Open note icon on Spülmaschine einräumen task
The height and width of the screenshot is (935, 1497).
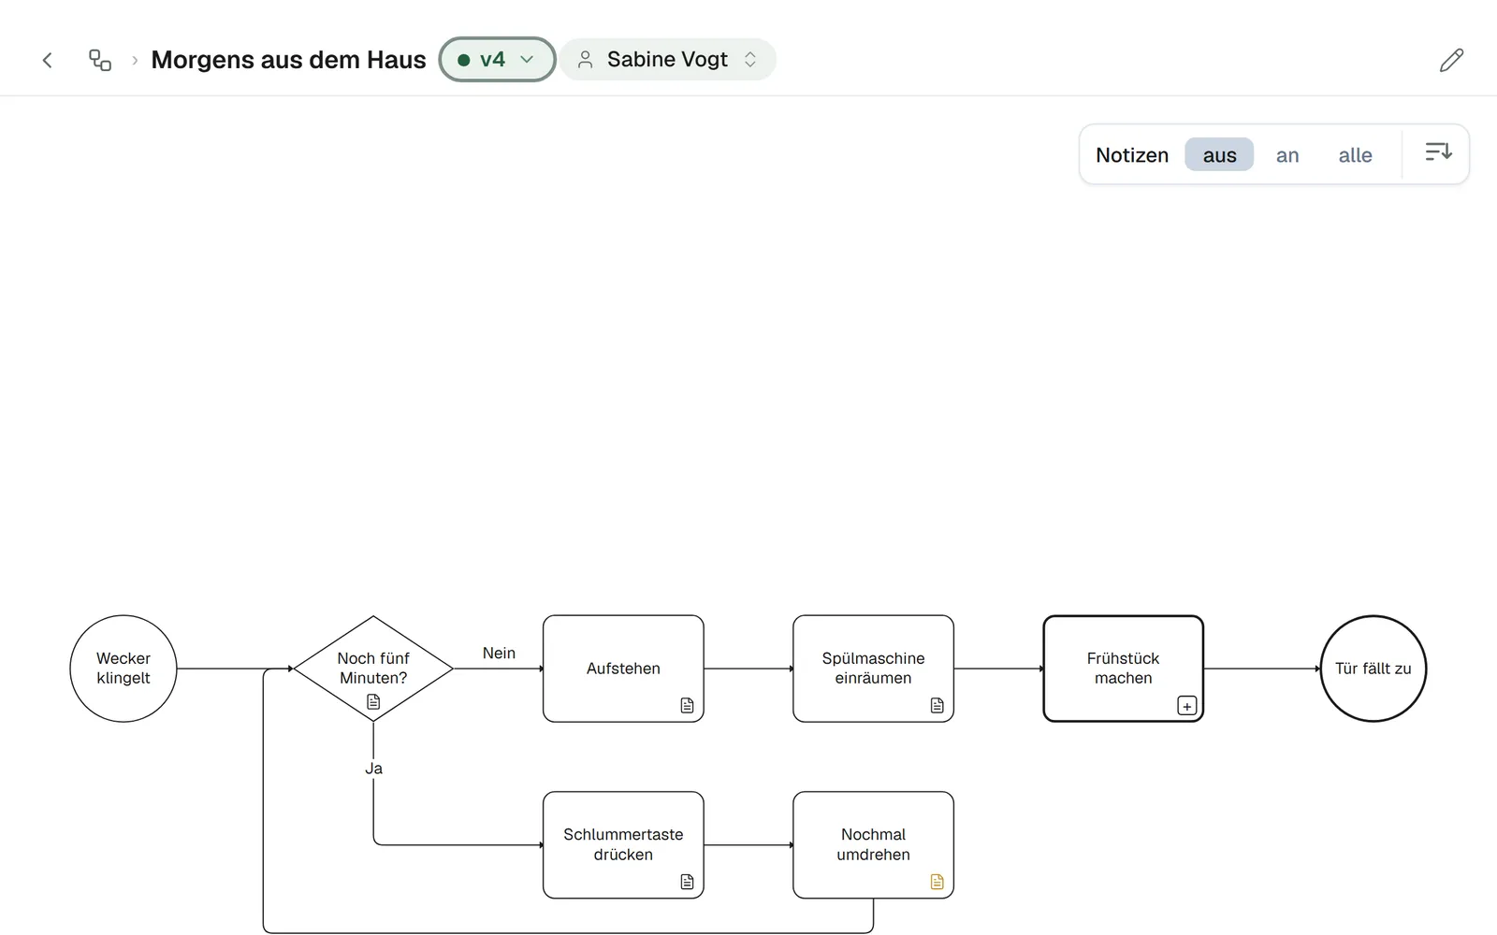click(937, 705)
